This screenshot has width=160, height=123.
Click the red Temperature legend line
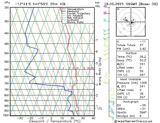point(64,9)
